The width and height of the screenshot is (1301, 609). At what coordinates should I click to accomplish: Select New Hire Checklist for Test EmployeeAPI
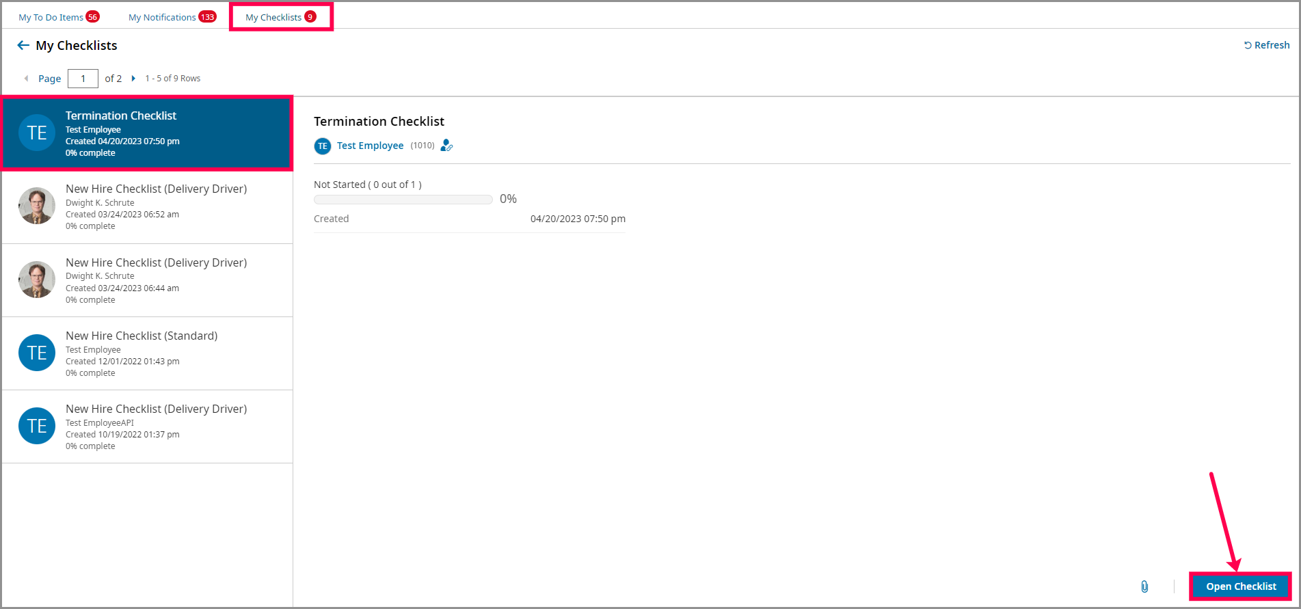coord(147,427)
